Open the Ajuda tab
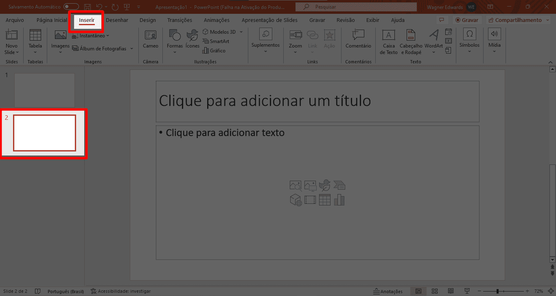The image size is (556, 296). [398, 20]
